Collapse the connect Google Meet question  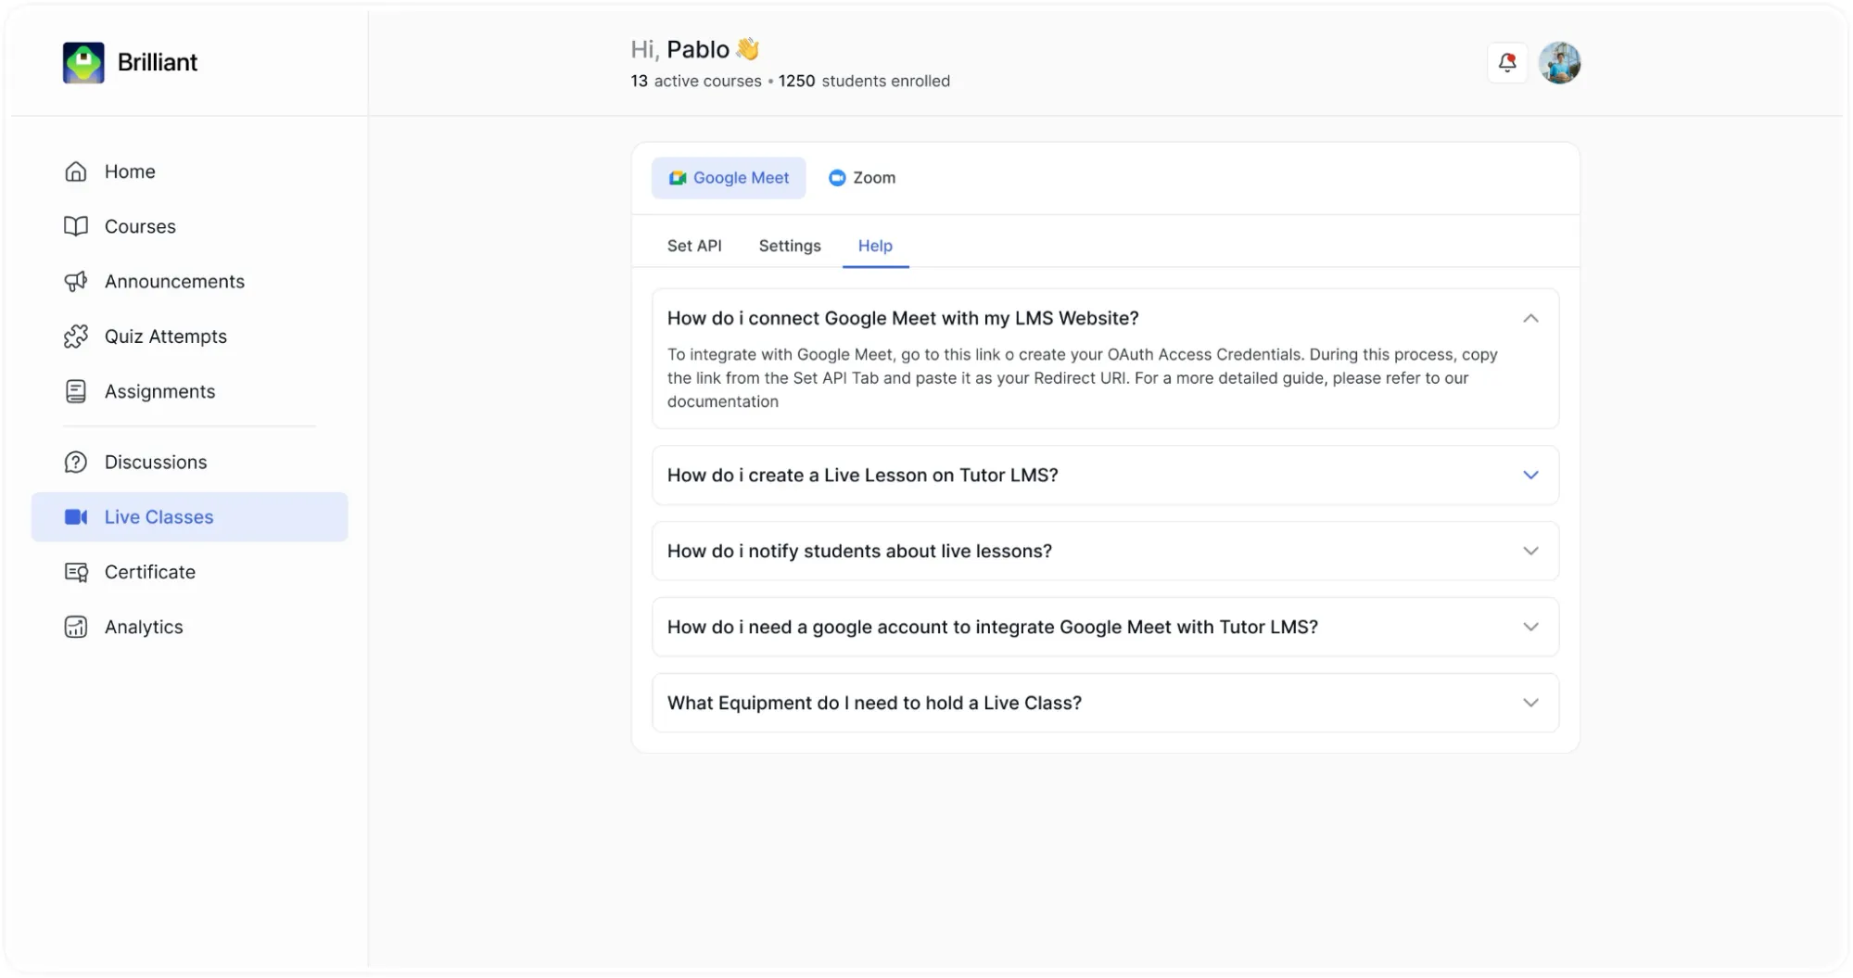click(1530, 319)
